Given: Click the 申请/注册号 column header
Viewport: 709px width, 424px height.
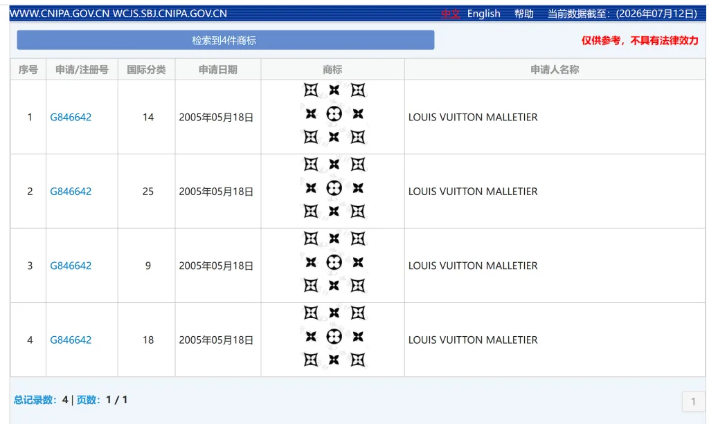Looking at the screenshot, I should [82, 70].
